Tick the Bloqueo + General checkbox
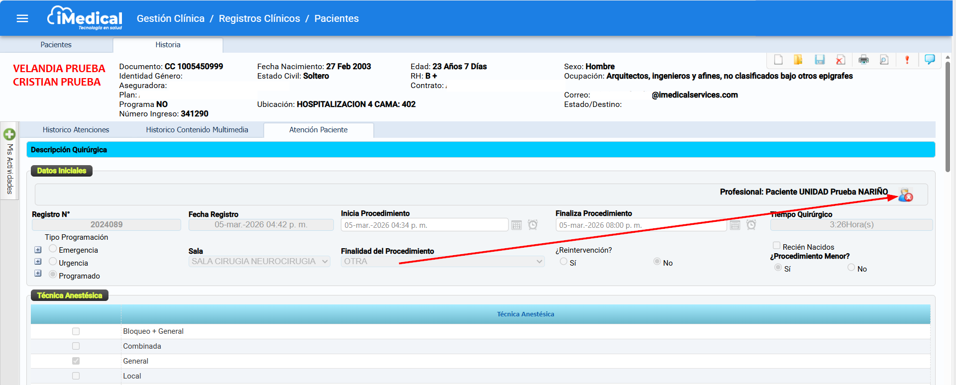The image size is (956, 385). pos(76,331)
